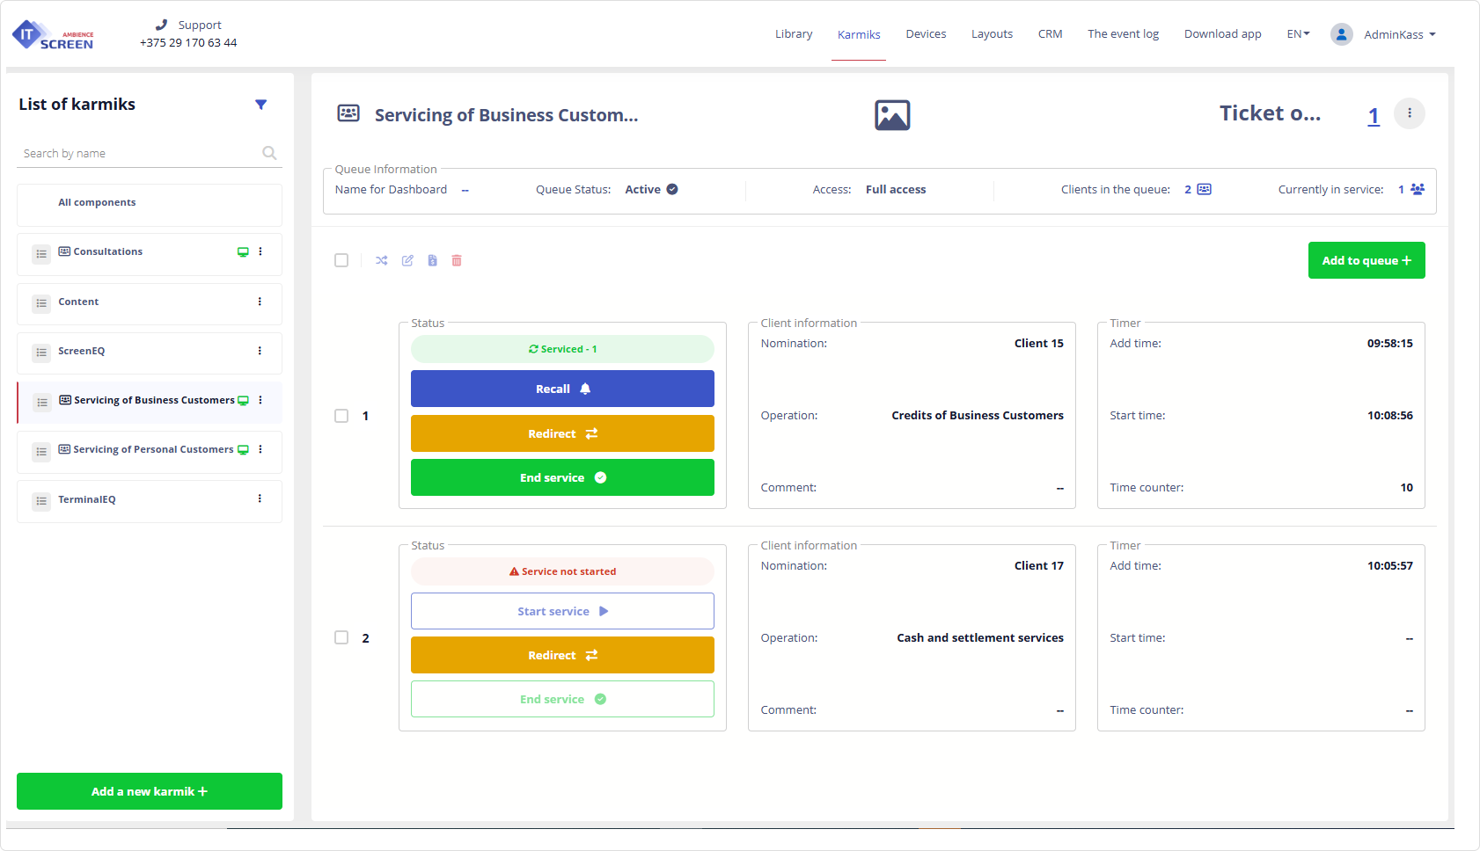The image size is (1480, 851).
Task: Expand the List of karmiks filter arrow
Action: 260,105
